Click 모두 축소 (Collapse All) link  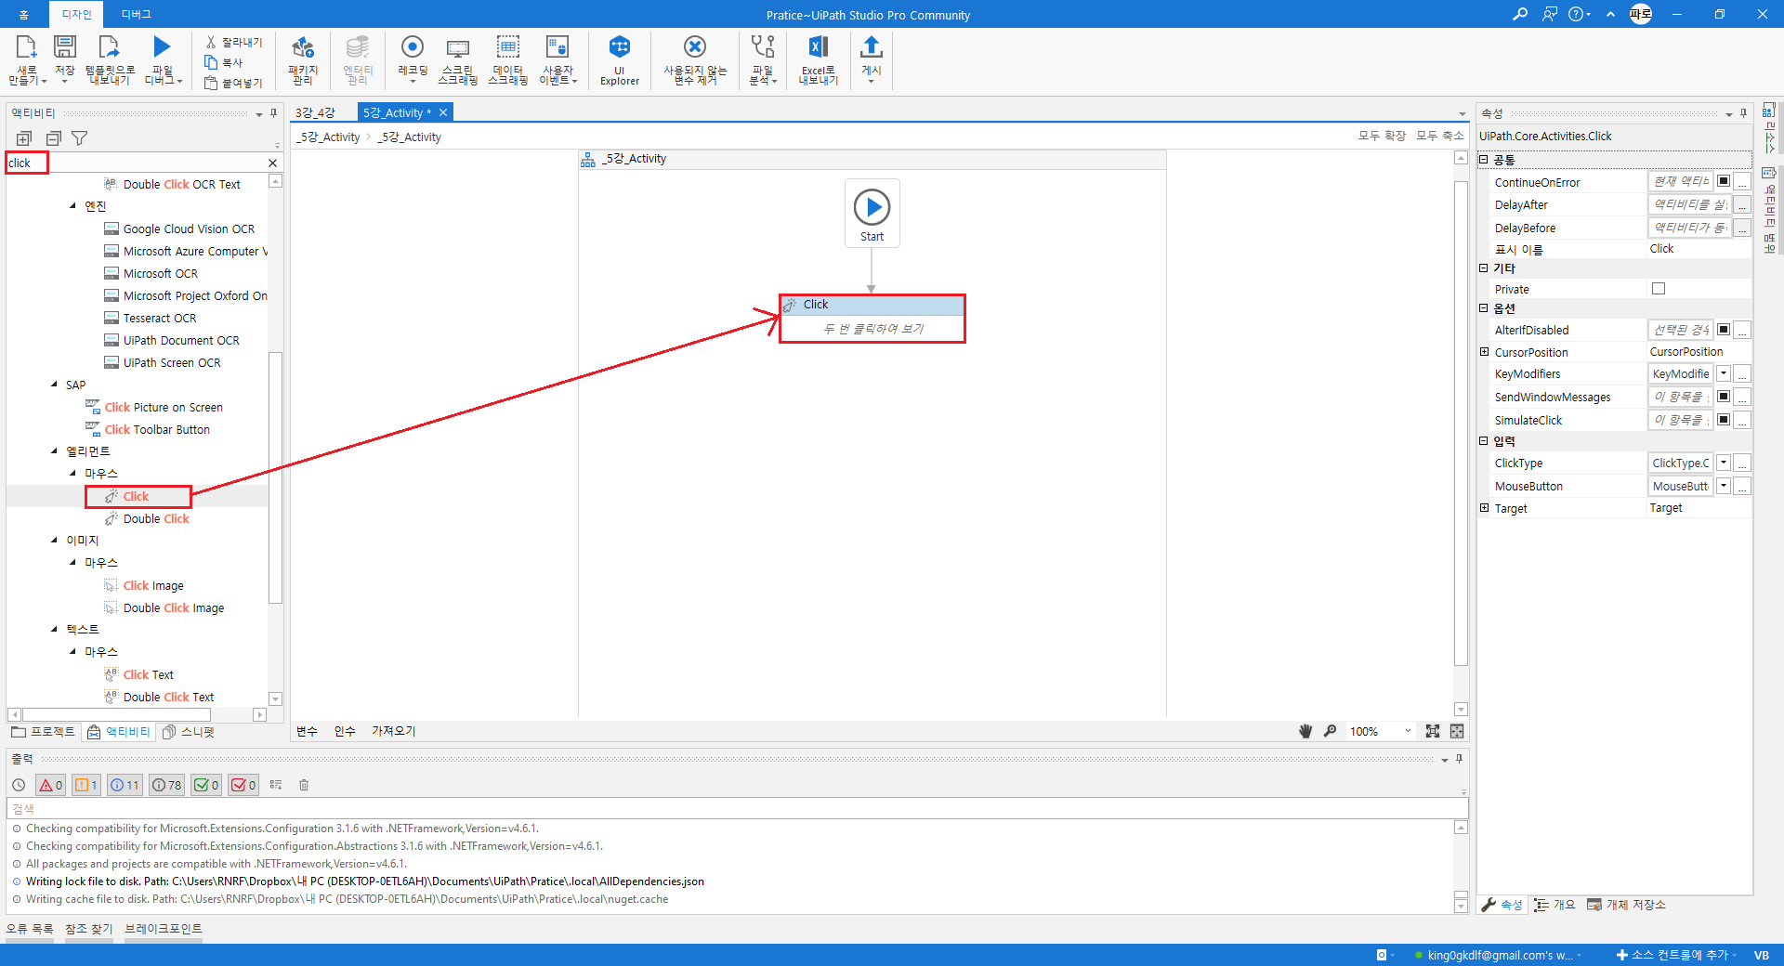[1439, 136]
